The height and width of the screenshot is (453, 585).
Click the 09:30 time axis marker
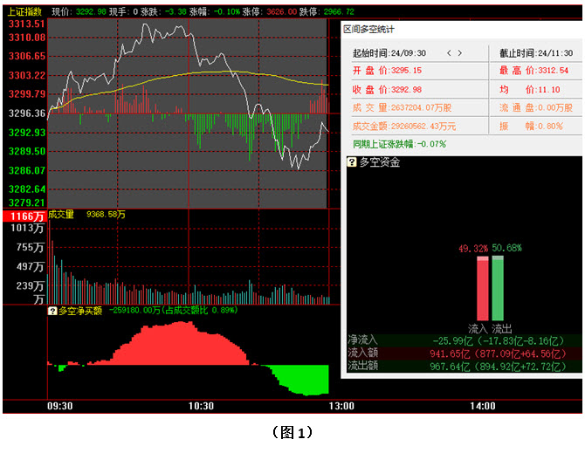click(59, 406)
